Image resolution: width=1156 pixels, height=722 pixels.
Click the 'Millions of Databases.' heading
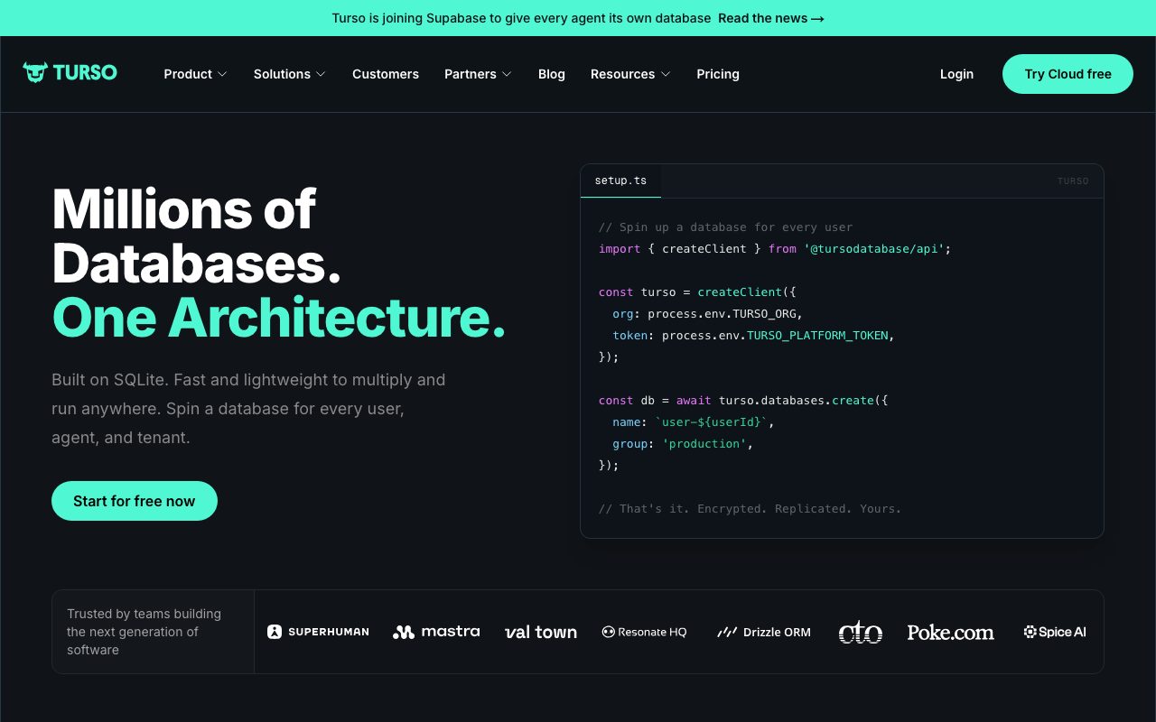pos(197,236)
